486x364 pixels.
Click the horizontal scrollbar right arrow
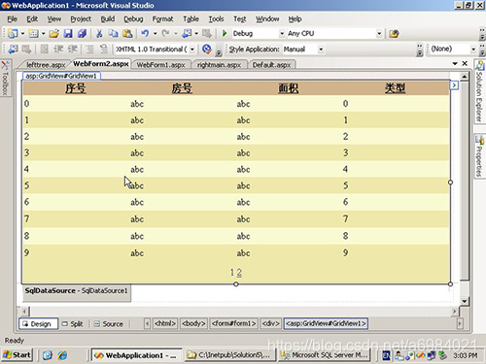(x=455, y=312)
